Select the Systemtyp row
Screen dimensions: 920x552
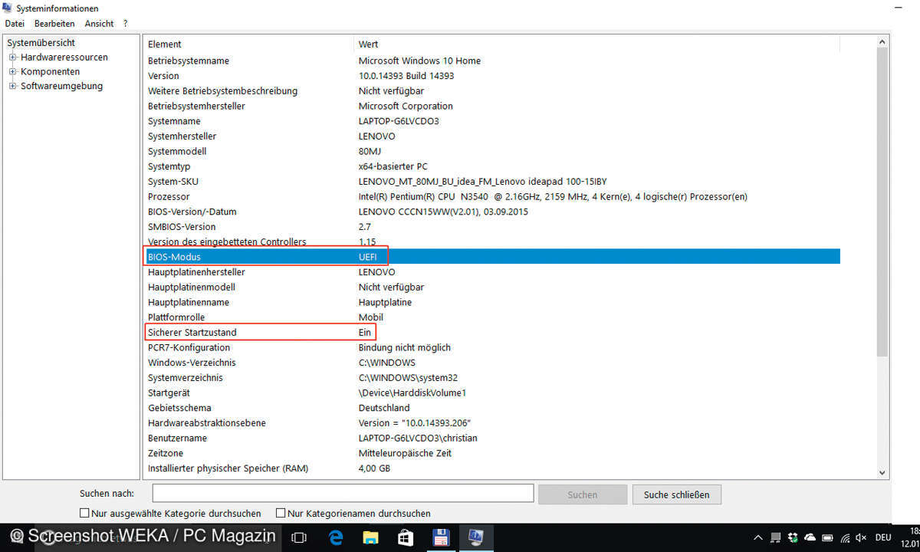tap(491, 166)
